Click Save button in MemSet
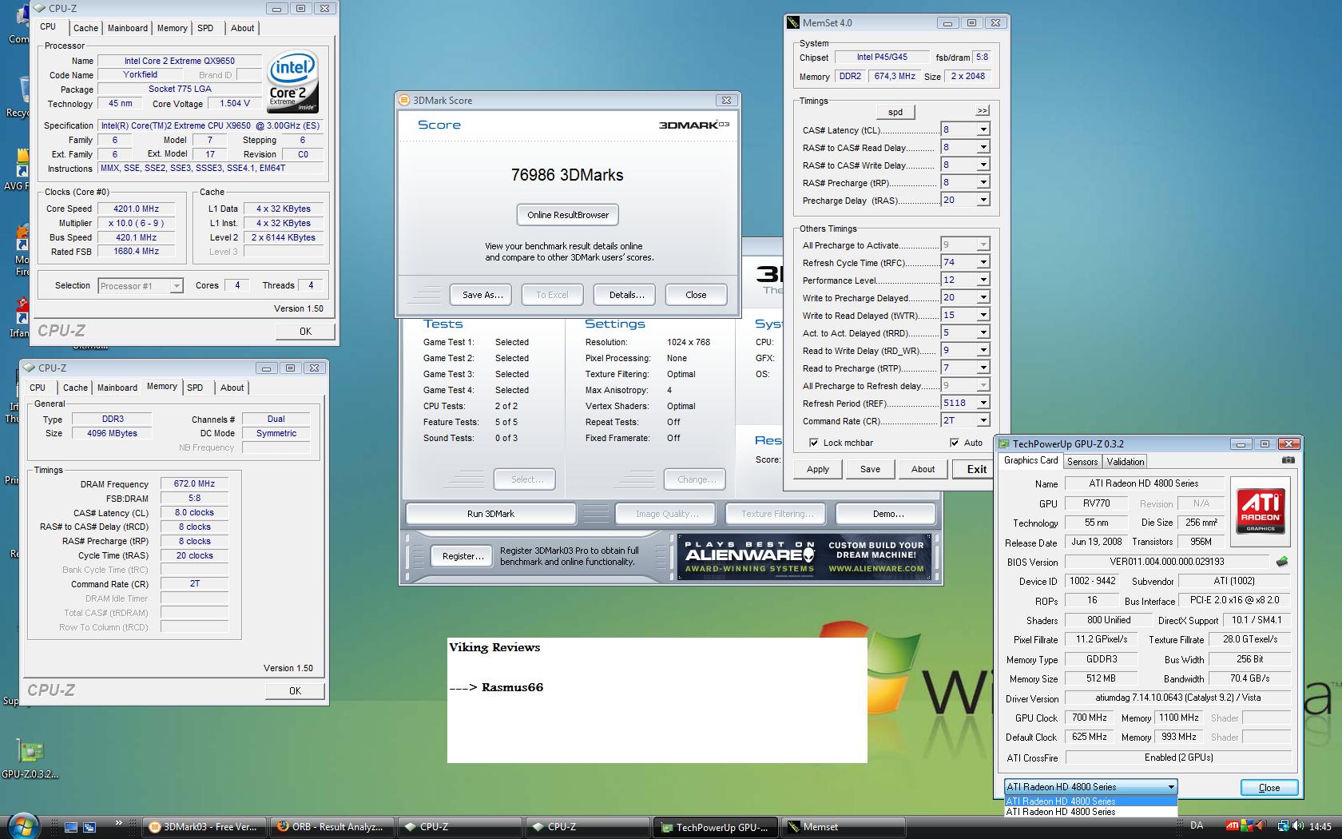Image resolution: width=1342 pixels, height=839 pixels. [x=871, y=469]
